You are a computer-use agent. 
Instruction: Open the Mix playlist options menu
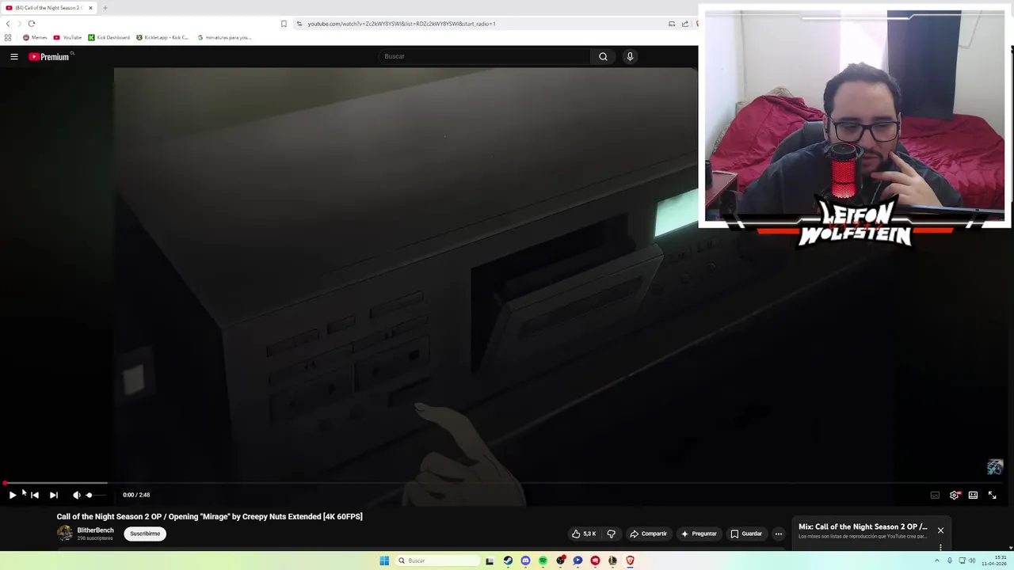940,547
